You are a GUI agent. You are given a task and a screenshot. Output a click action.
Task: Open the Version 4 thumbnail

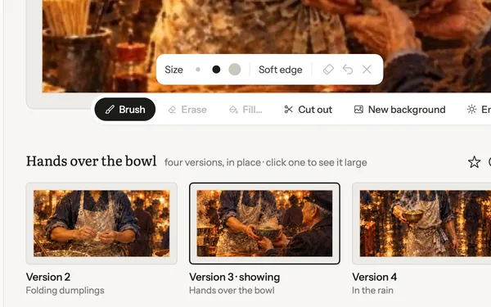click(x=421, y=223)
